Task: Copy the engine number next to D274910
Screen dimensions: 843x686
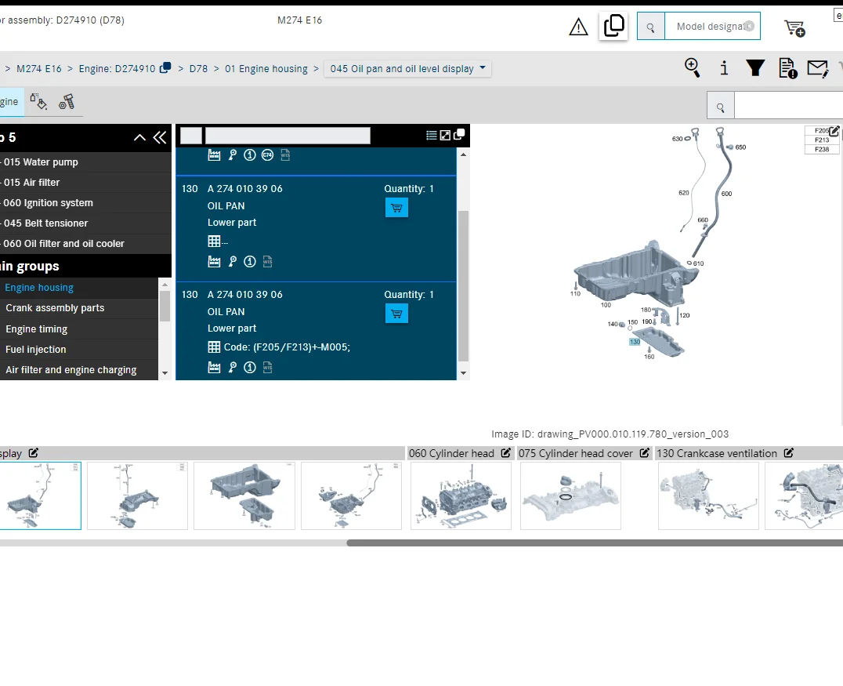Action: pos(165,67)
